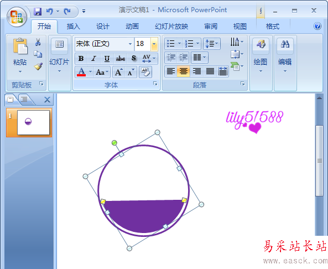Switch to the 动画 ribbon tab
This screenshot has width=328, height=269.
click(132, 27)
